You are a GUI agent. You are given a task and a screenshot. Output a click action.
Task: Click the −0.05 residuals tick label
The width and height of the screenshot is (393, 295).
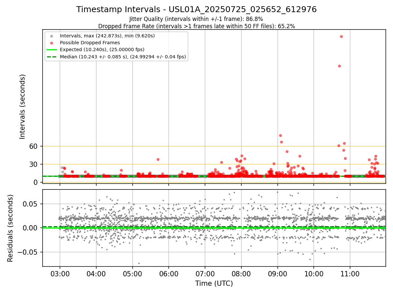click(x=28, y=252)
